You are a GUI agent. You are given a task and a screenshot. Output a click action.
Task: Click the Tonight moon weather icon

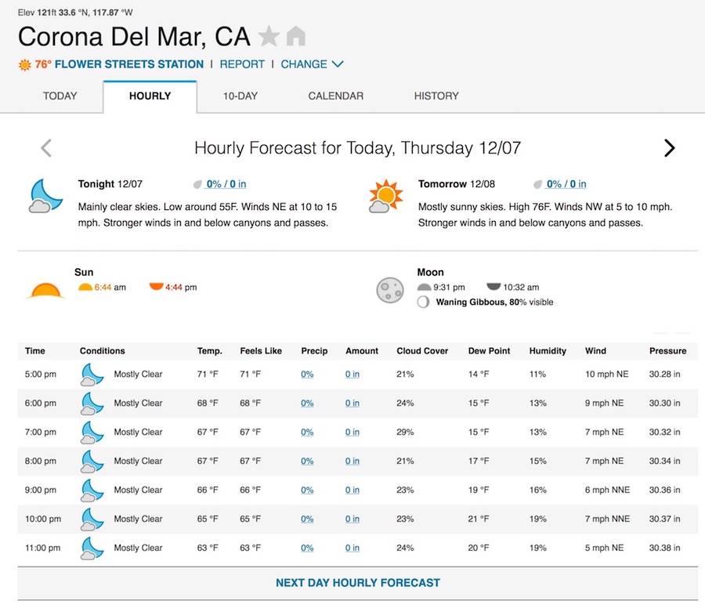45,195
